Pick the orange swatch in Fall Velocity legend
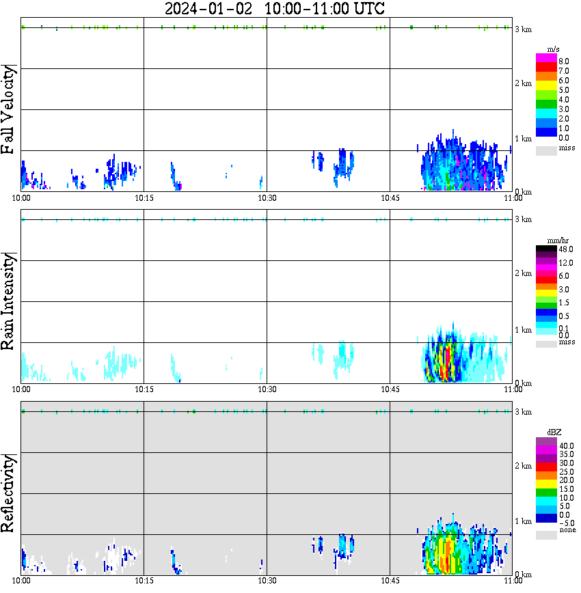This screenshot has height=593, width=581. pos(546,76)
